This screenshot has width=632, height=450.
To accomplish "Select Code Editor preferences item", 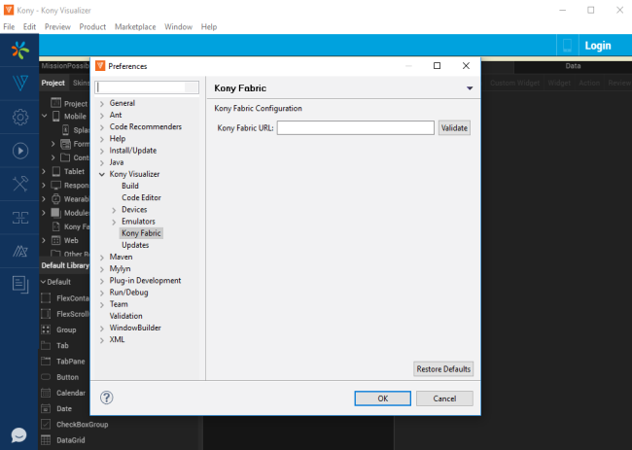I will pyautogui.click(x=141, y=197).
